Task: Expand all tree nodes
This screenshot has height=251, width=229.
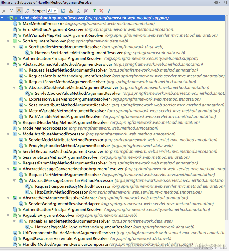Action: click(78, 11)
